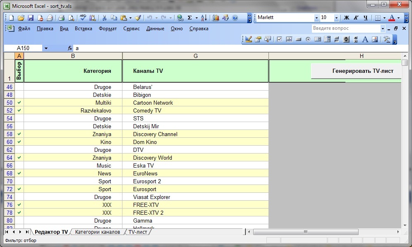Image resolution: width=412 pixels, height=247 pixels.
Task: Toggle selection cell for Belarus' row
Action: 19,87
